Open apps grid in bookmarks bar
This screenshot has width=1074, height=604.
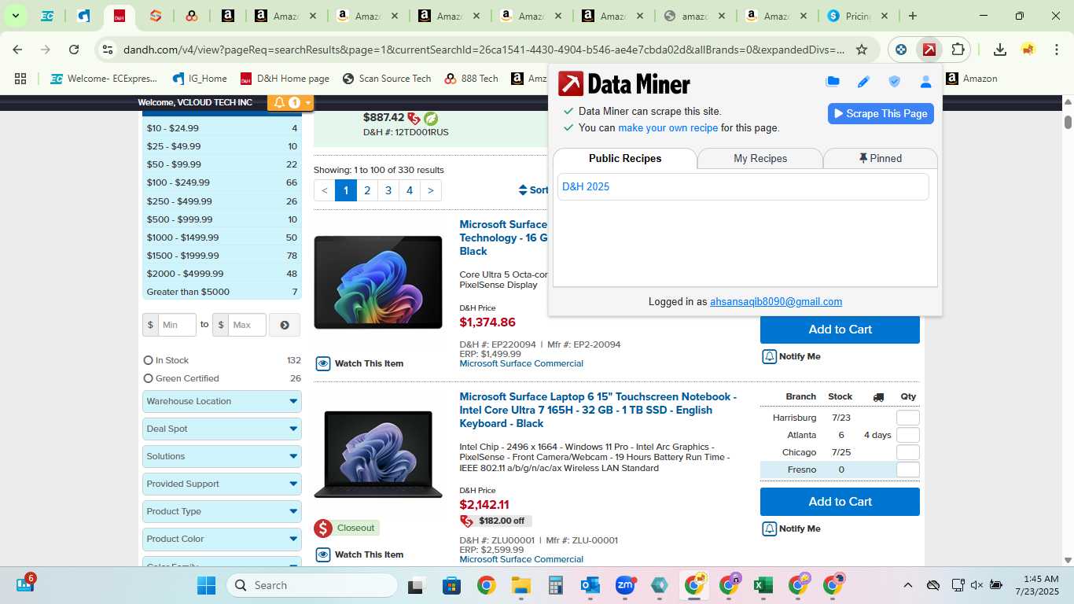coord(20,79)
